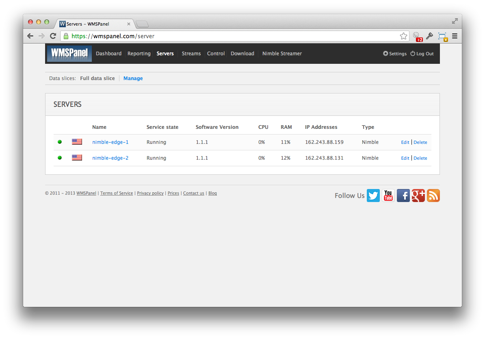The image size is (485, 339).
Task: Open Settings using the gear icon
Action: [385, 53]
